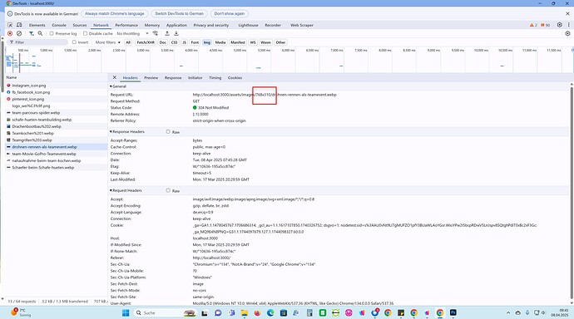Viewport: 574px width, 319px height.
Task: Enable the Preserve log checkbox
Action: [x=52, y=33]
